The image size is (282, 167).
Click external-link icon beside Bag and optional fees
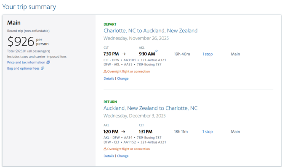(x=43, y=68)
